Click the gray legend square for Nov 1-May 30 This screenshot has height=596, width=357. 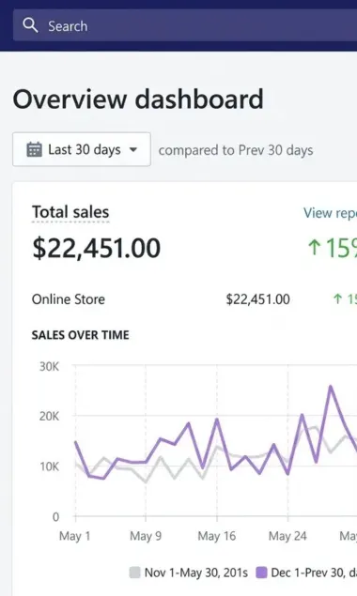[x=134, y=573]
